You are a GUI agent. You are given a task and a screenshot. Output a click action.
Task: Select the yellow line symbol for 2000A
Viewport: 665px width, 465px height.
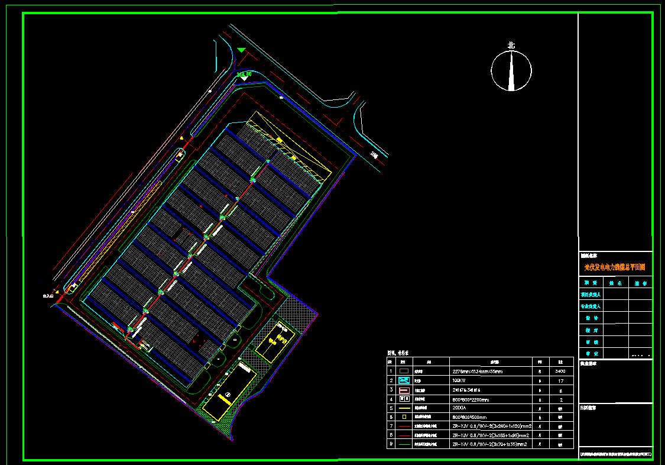click(404, 408)
